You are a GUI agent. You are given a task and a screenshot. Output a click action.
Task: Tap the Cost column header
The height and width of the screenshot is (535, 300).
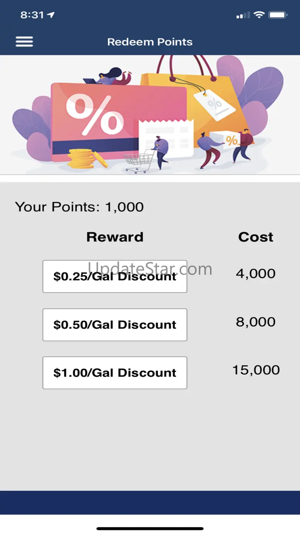pyautogui.click(x=256, y=237)
